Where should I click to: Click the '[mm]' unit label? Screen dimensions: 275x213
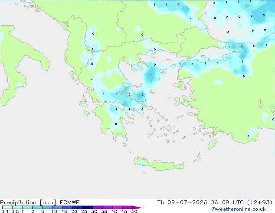(48, 203)
